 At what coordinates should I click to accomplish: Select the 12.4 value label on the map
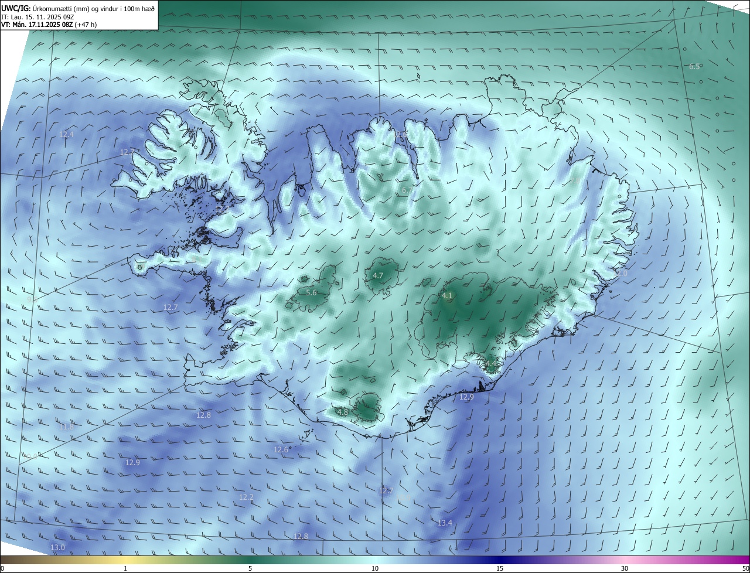(x=67, y=135)
